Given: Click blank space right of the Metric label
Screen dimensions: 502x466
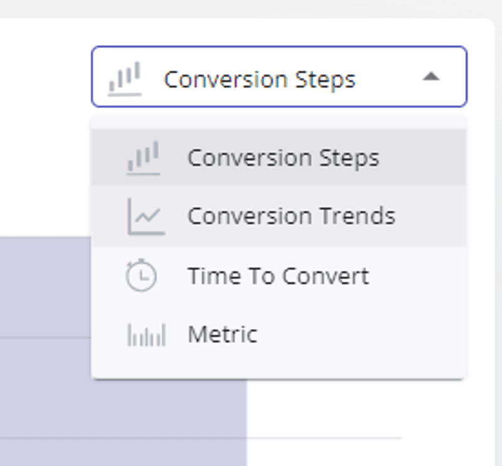Looking at the screenshot, I should pyautogui.click(x=364, y=335).
